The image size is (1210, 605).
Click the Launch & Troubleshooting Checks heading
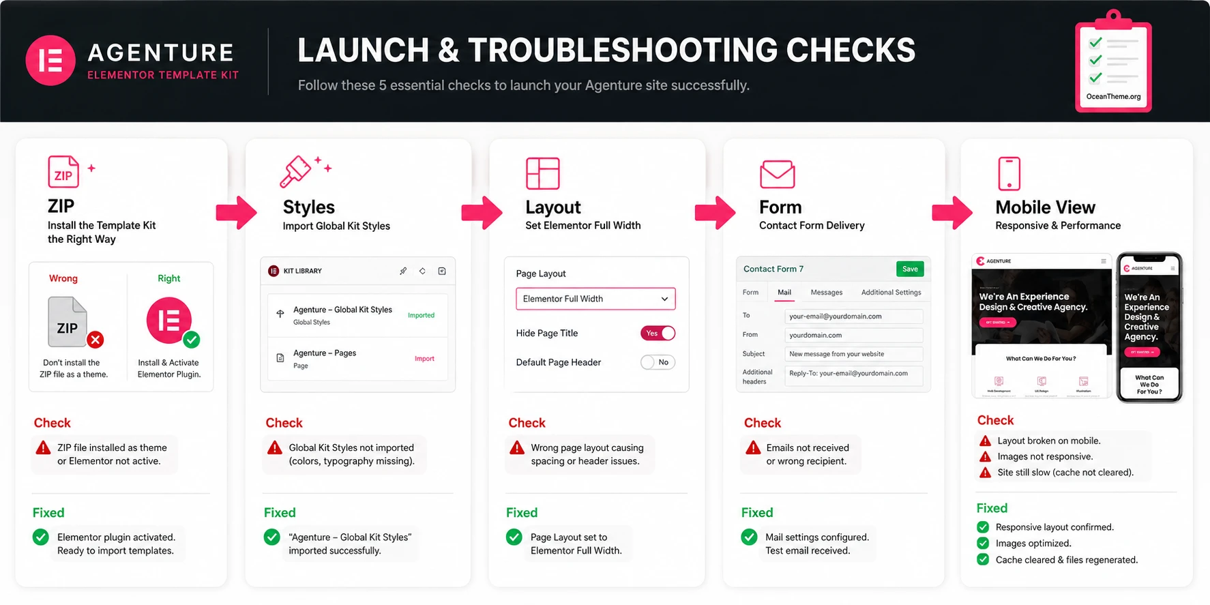(x=606, y=50)
